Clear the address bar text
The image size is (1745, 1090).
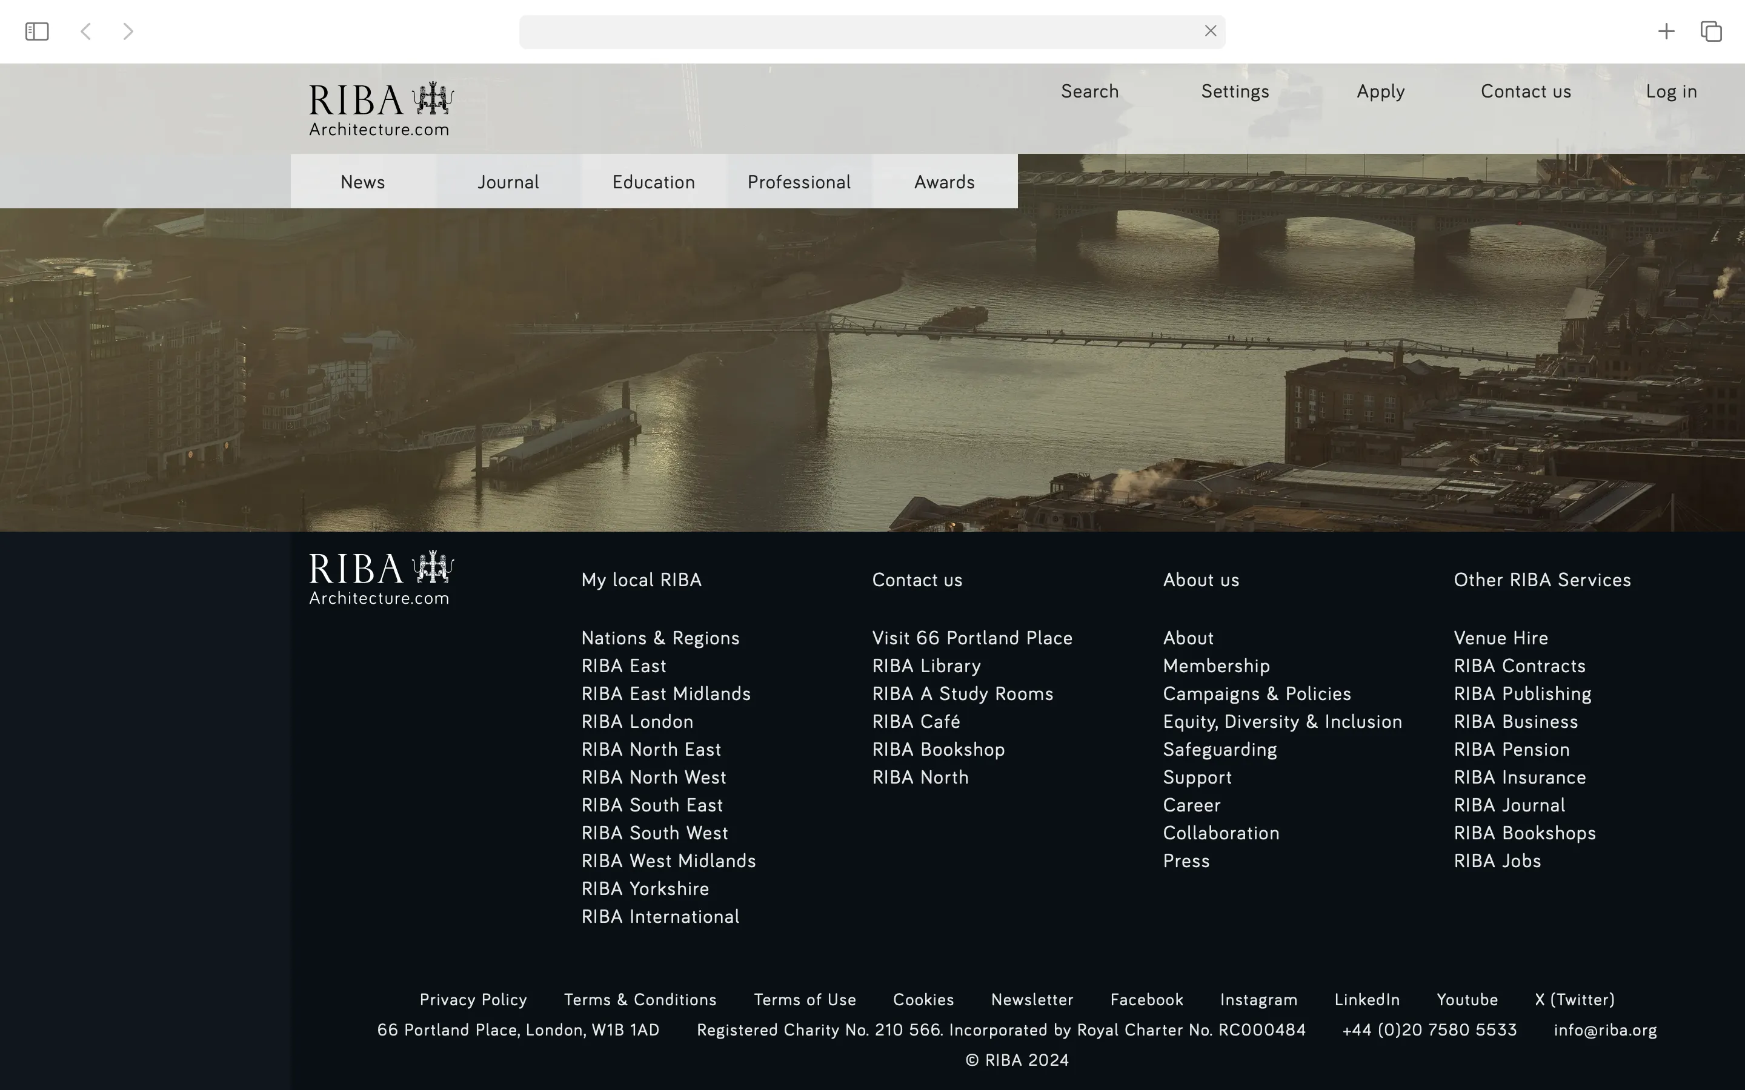tap(1210, 31)
